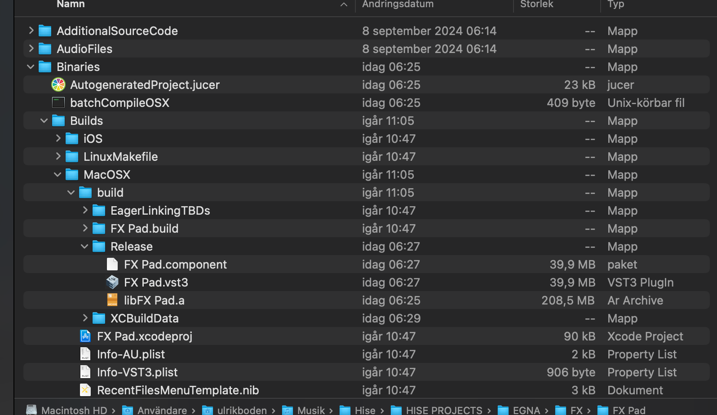Viewport: 717px width, 415px height.
Task: Click the VST3 PlugIn type label
Action: pos(641,283)
